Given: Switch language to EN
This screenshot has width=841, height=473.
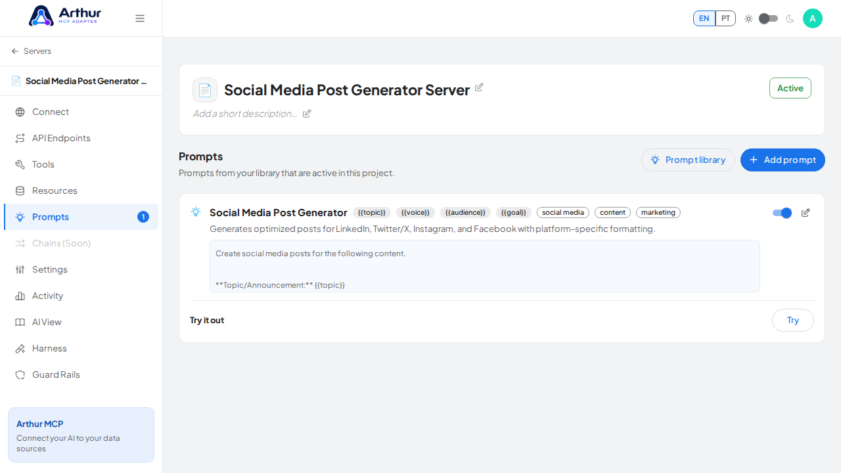Looking at the screenshot, I should (x=704, y=18).
